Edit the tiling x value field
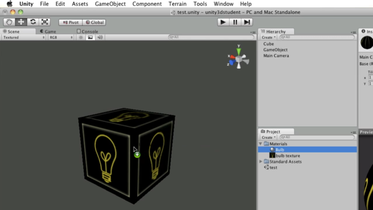 pos(371,77)
